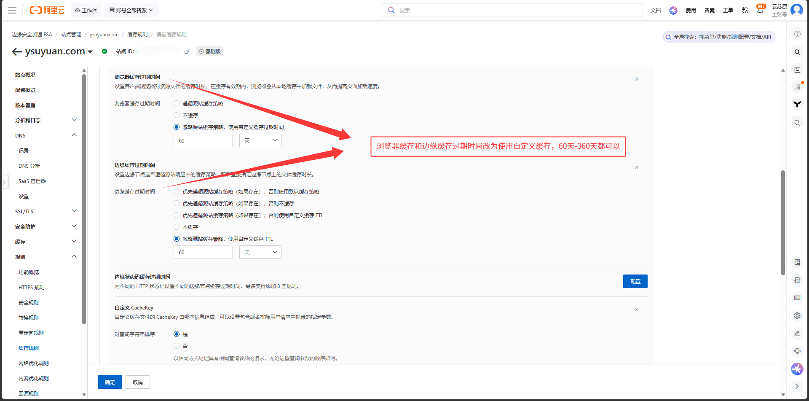This screenshot has height=401, width=809.
Task: Open 版本管理 in sidebar
Action: [25, 105]
